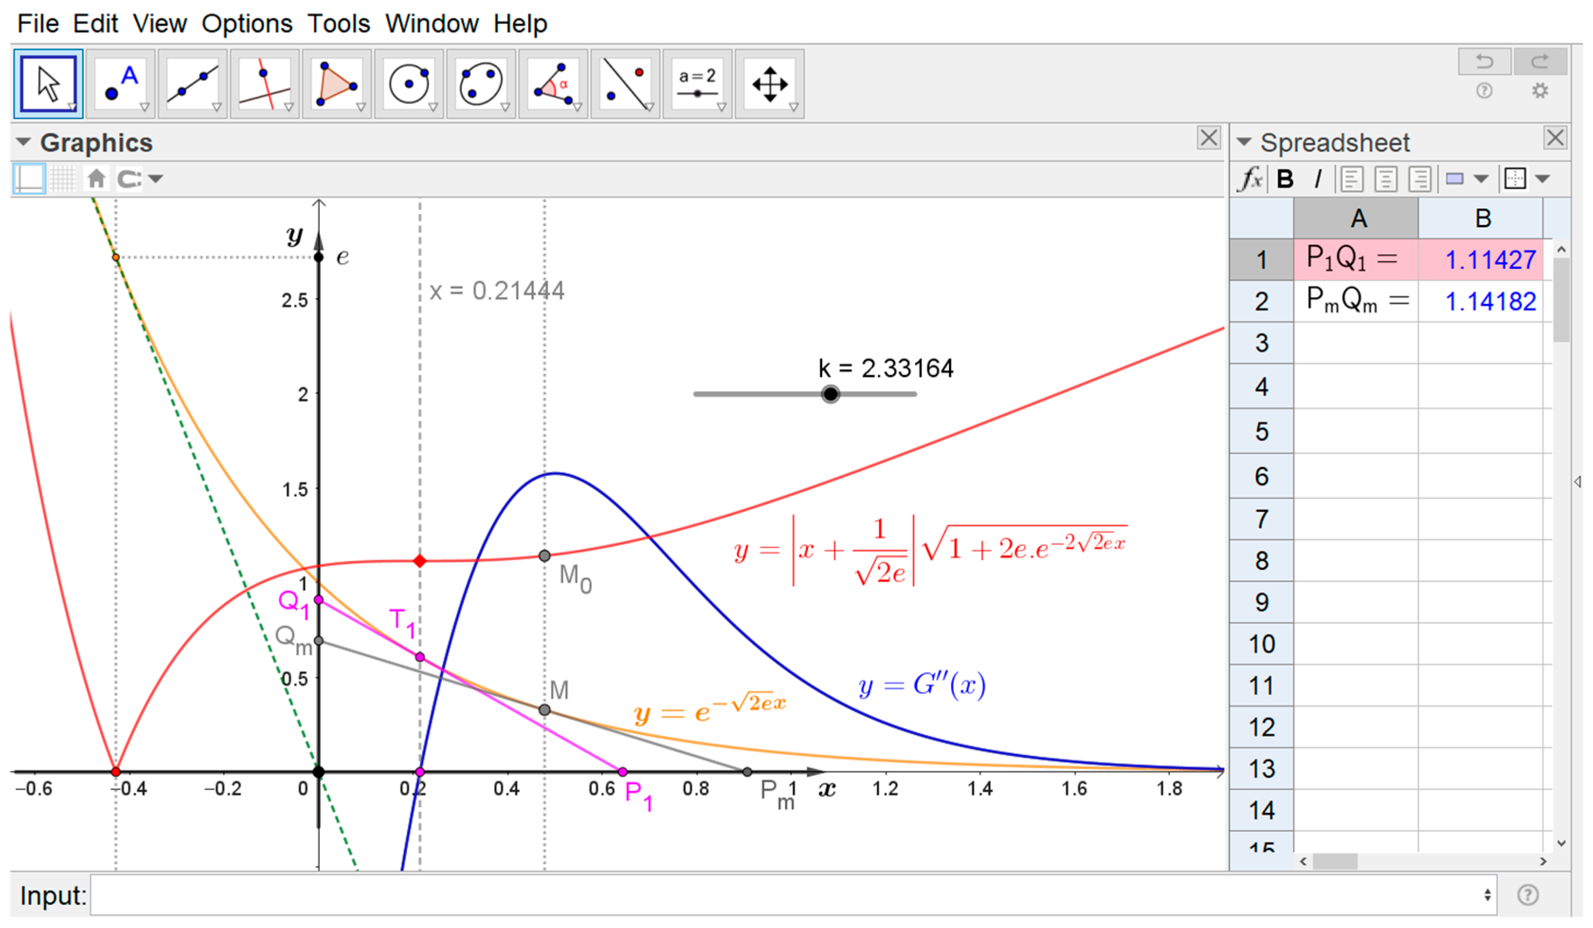Image resolution: width=1593 pixels, height=928 pixels.
Task: Expand the Polygon tool submenu arrow
Action: (361, 108)
